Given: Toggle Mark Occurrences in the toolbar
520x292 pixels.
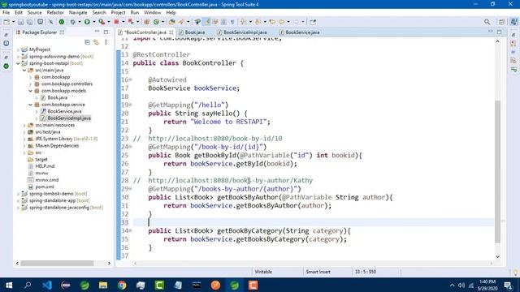Looking at the screenshot, I should click(207, 22).
